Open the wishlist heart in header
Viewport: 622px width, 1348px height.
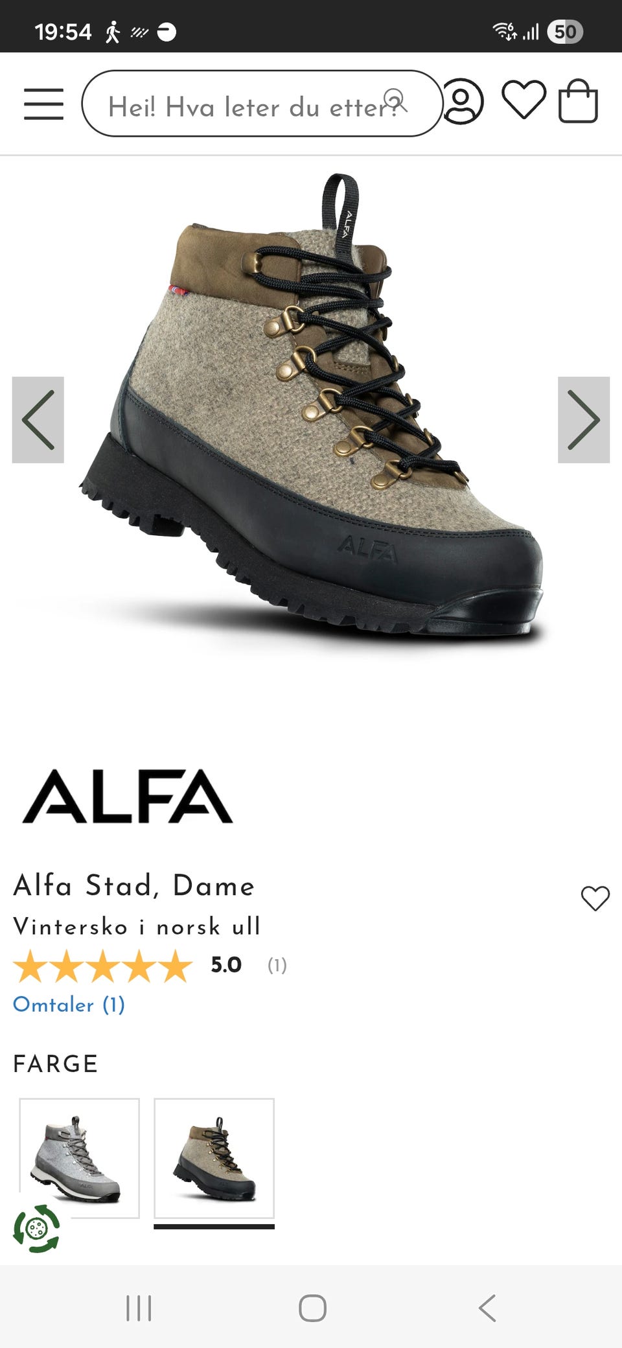tap(524, 100)
